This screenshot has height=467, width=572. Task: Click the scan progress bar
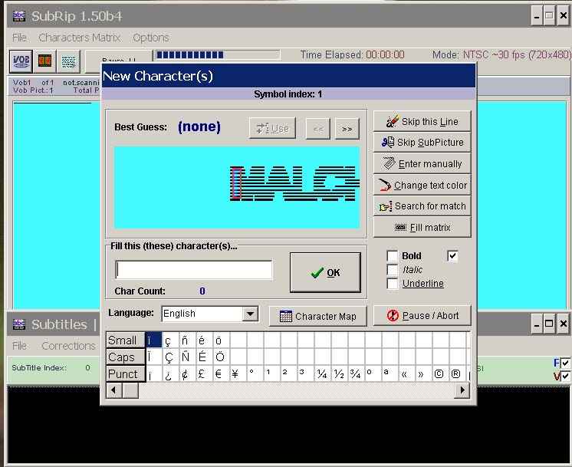pyautogui.click(x=218, y=54)
